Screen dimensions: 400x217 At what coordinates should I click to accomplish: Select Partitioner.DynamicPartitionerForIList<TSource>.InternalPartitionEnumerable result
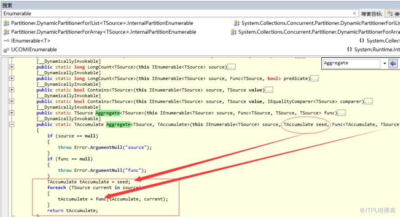(x=102, y=23)
